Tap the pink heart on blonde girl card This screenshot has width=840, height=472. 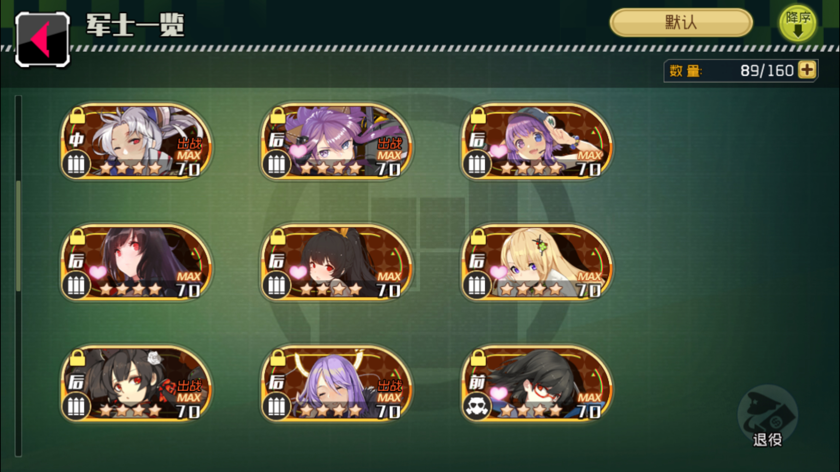click(x=498, y=272)
